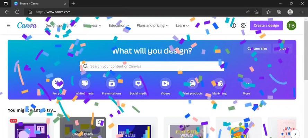The height and width of the screenshot is (138, 308).
Task: Click the Canva search field
Action: point(152,66)
